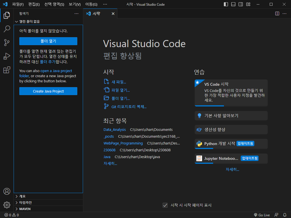Image resolution: width=291 pixels, height=218 pixels.
Task: Open Customize Layout icon in title bar
Action: [x=248, y=4]
